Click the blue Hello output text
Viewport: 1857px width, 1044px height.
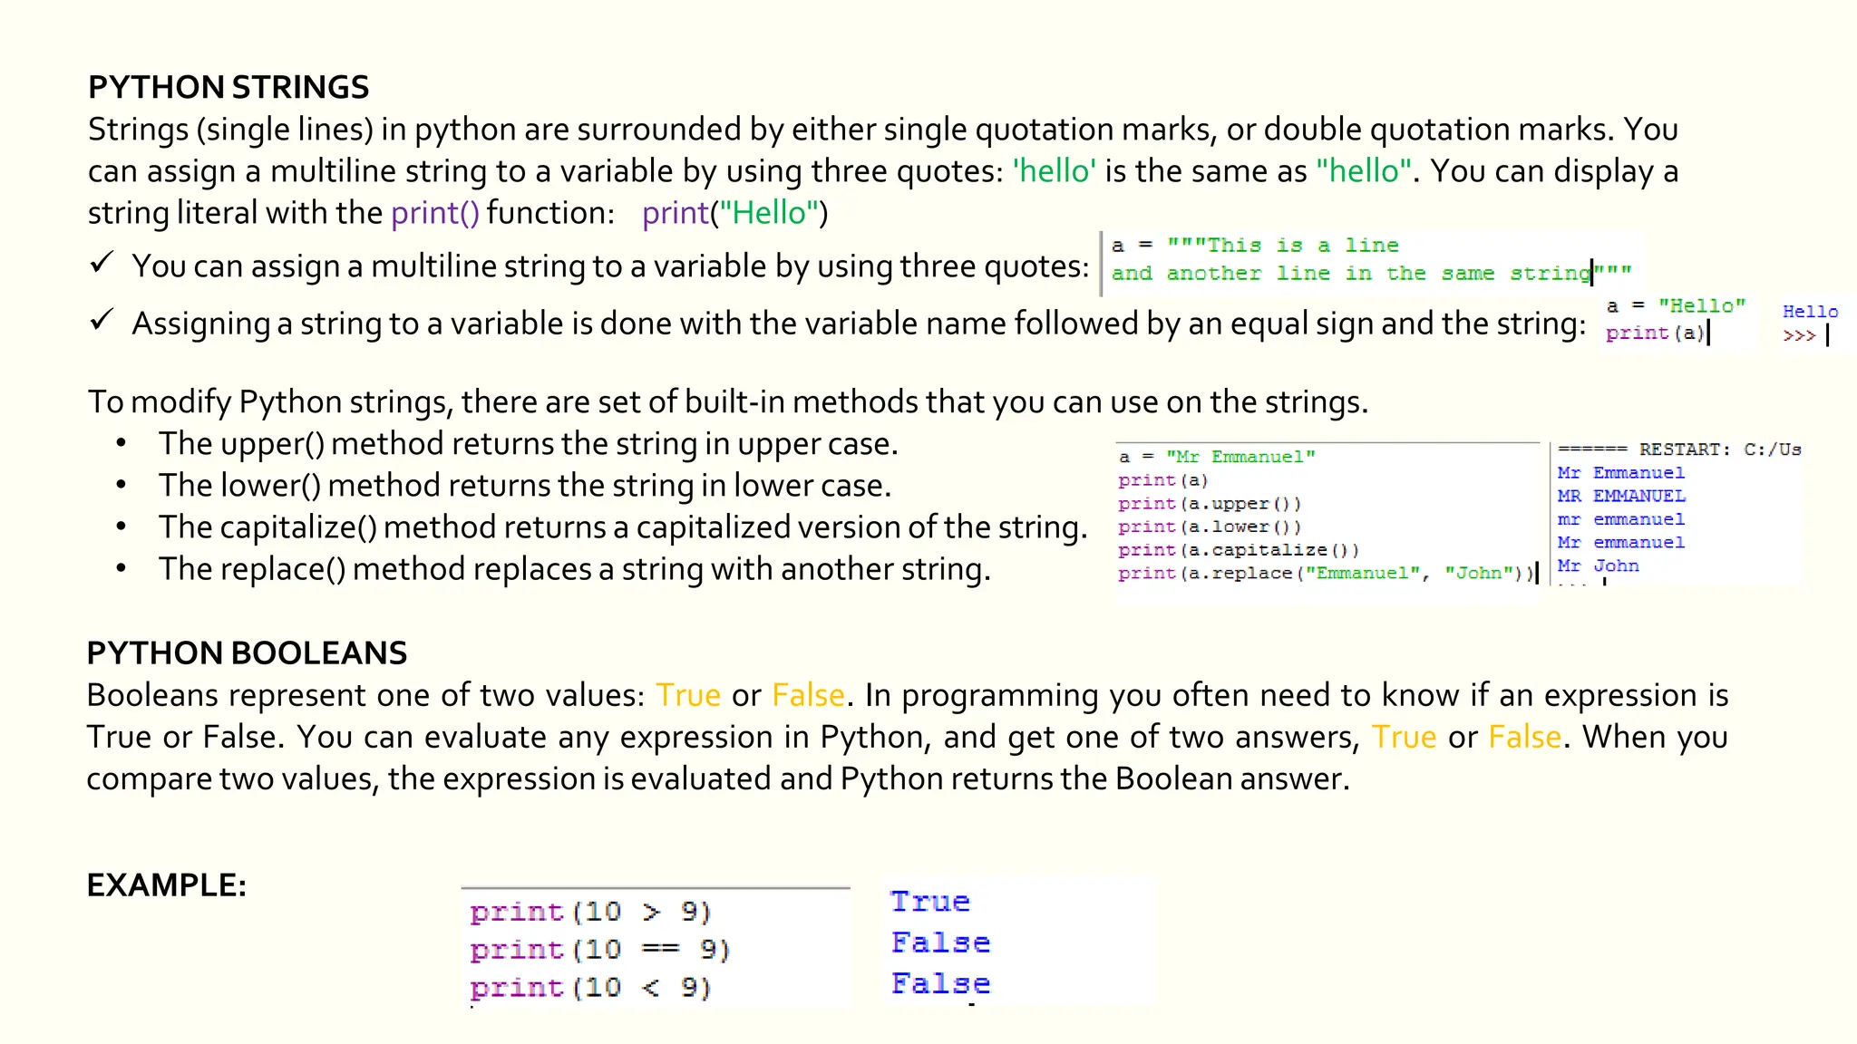pyautogui.click(x=1810, y=312)
